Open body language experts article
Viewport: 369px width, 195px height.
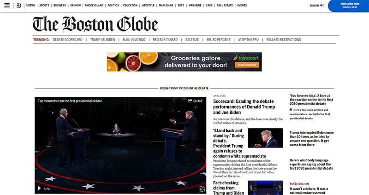[x=311, y=164]
